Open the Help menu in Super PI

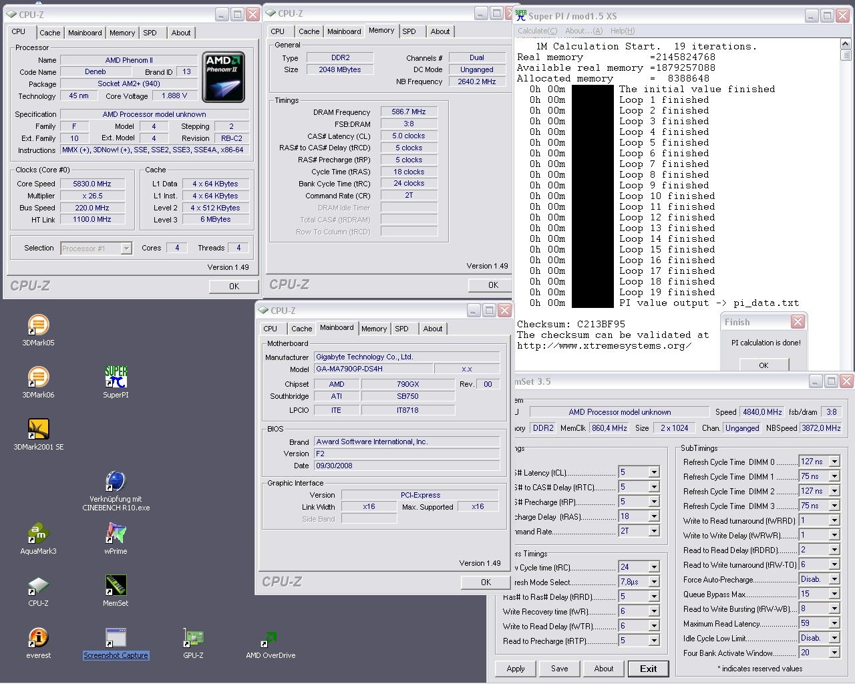click(x=623, y=31)
